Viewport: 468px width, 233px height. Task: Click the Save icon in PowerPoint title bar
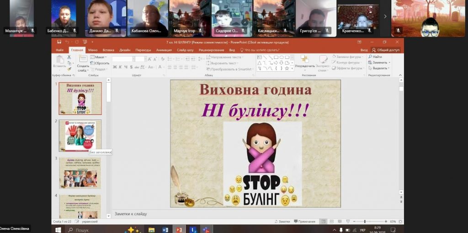coord(59,42)
